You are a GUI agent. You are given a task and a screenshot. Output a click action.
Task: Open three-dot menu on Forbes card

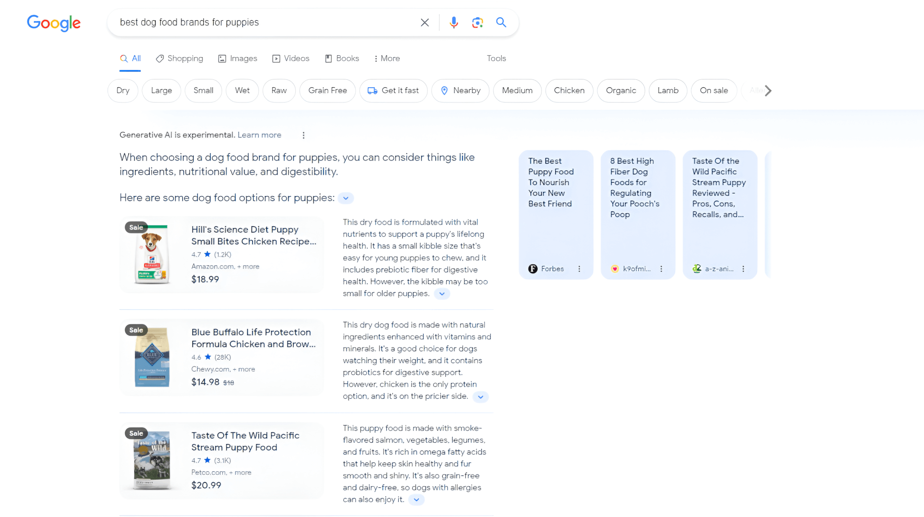579,269
